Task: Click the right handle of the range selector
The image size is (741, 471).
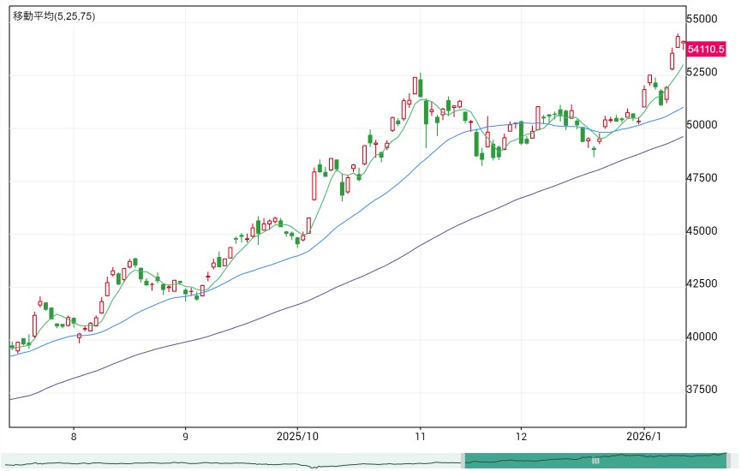Action: click(728, 461)
